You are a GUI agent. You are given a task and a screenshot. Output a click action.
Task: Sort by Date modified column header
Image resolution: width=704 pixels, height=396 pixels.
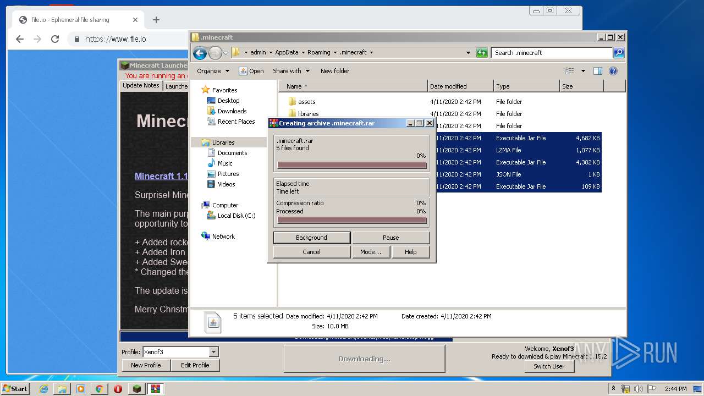click(460, 86)
